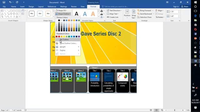The image size is (200, 112).
Task: Open More Outline Colors...
Action: (x=68, y=43)
